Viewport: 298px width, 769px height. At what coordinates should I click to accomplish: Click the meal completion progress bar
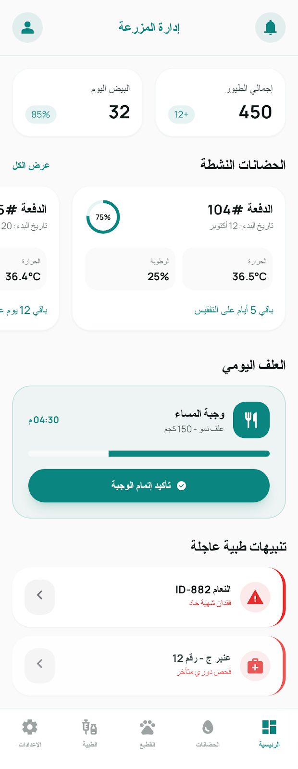click(x=149, y=453)
